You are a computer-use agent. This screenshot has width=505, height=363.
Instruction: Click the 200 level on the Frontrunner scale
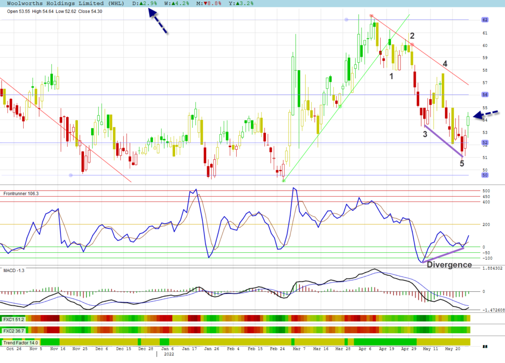pos(486,225)
